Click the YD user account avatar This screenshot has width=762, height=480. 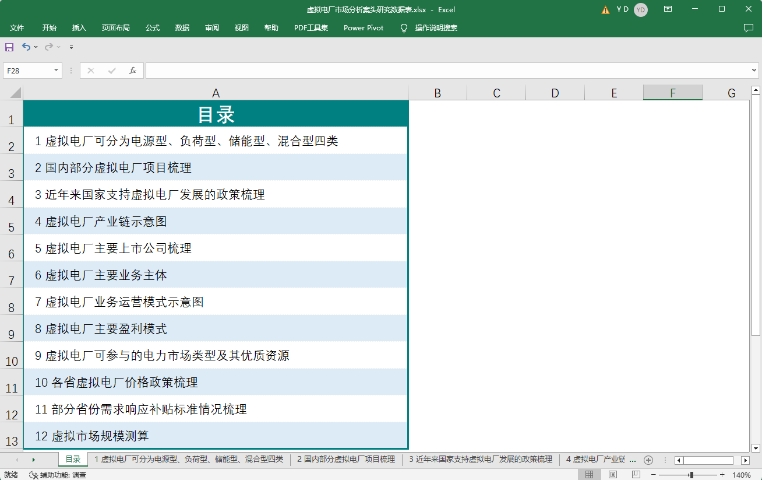click(x=641, y=9)
